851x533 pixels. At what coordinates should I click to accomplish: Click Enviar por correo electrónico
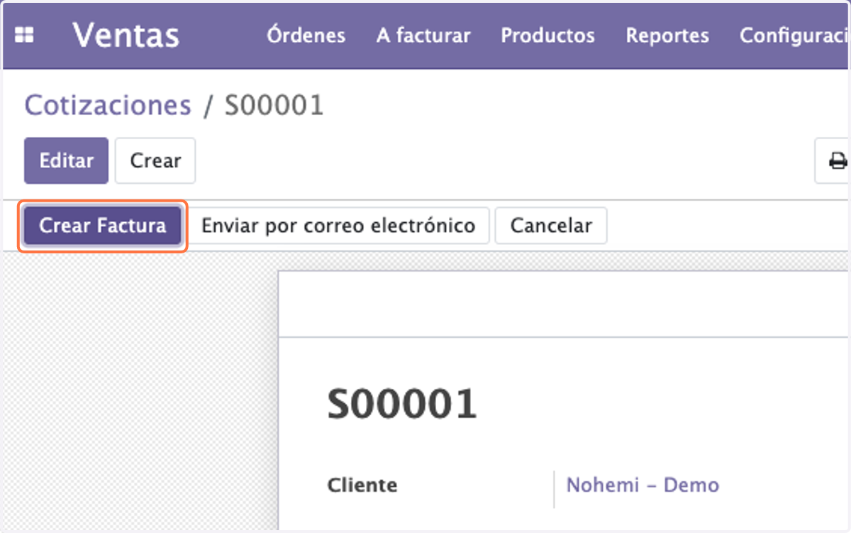point(338,226)
